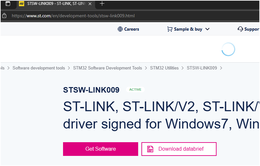The height and width of the screenshot is (166, 260).
Task: Click the ST-LINK driver title text
Action: coord(161,115)
